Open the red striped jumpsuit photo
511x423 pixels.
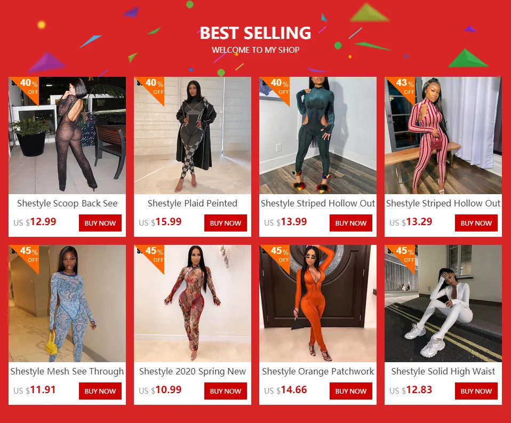pyautogui.click(x=443, y=135)
